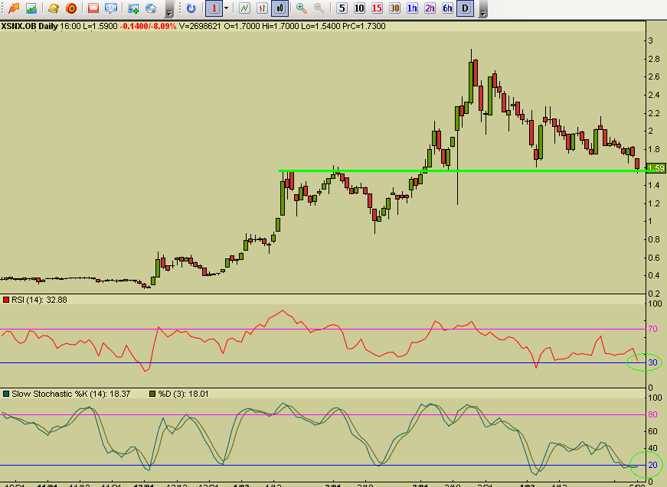Click the red bullseye target icon
The height and width of the screenshot is (487, 667).
pyautogui.click(x=71, y=8)
